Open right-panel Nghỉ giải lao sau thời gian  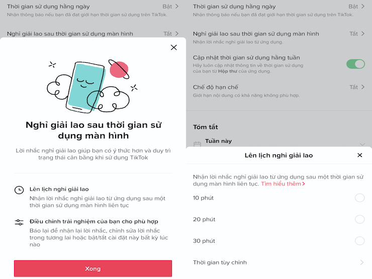coord(278,37)
